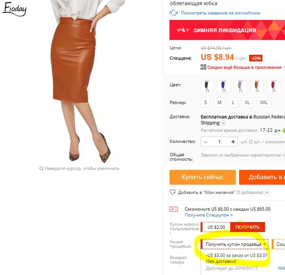Image resolution: width=285 pixels, height=275 pixels.
Task: Click the Купить сейчас button
Action: (202, 177)
